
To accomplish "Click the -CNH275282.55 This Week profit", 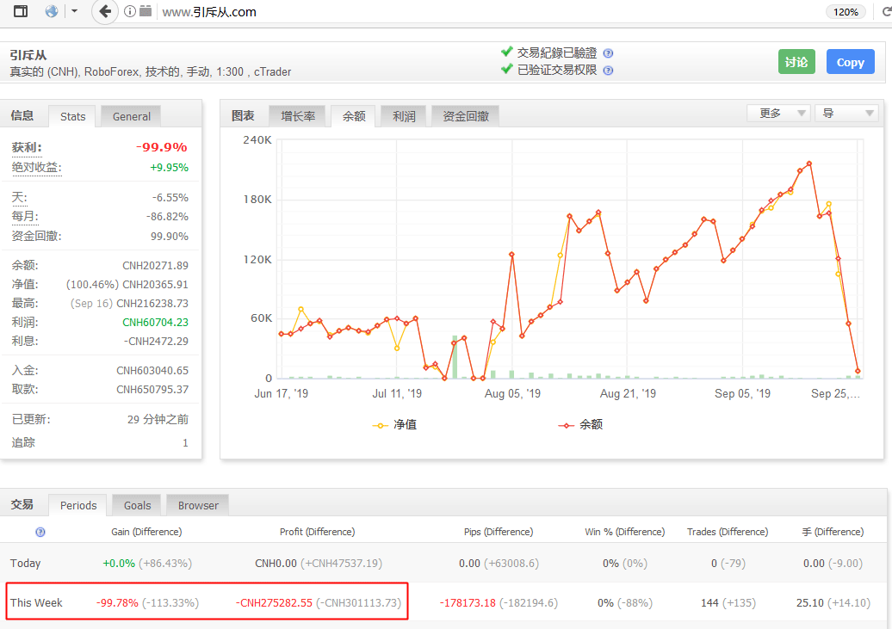I will (x=274, y=603).
